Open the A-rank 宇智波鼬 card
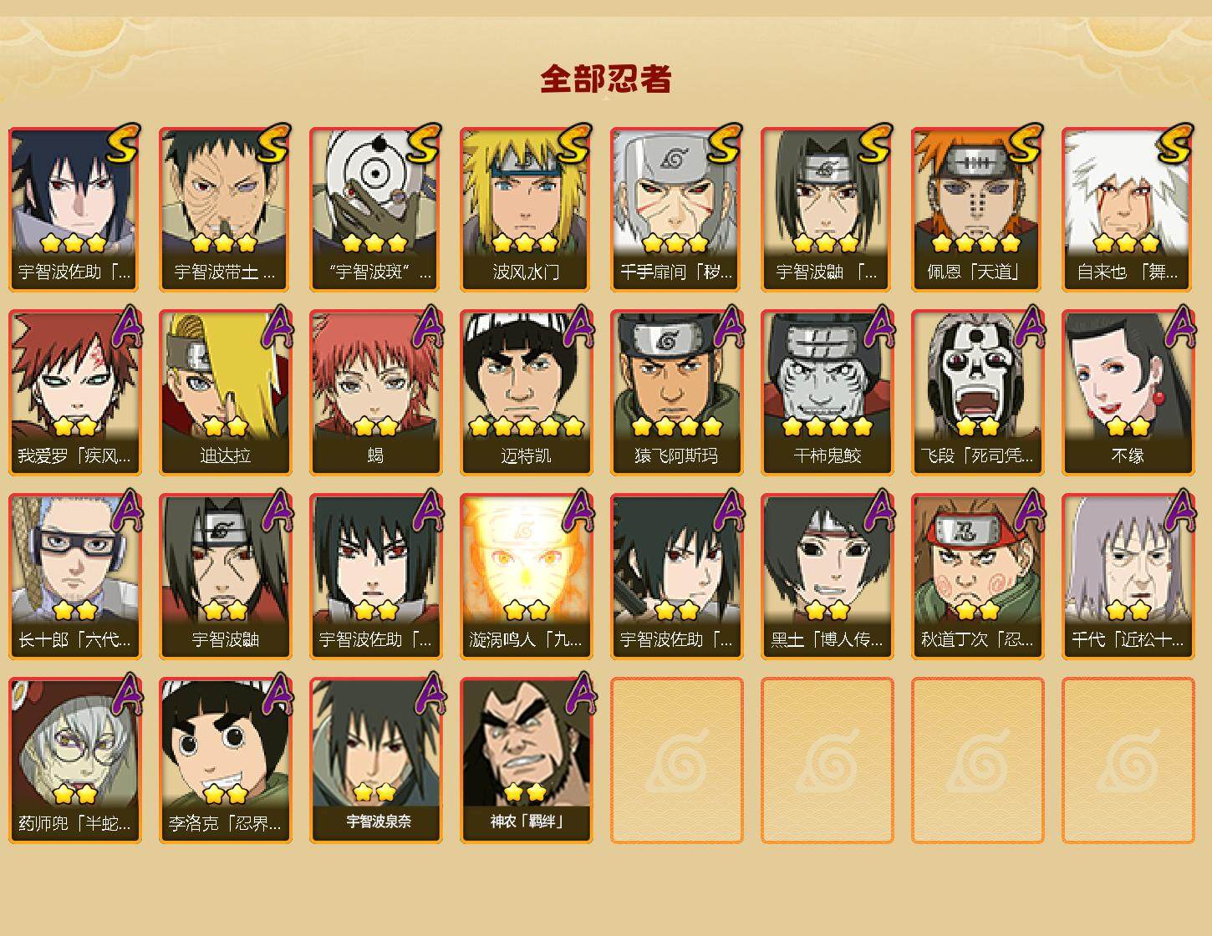This screenshot has width=1212, height=936. coord(225,577)
